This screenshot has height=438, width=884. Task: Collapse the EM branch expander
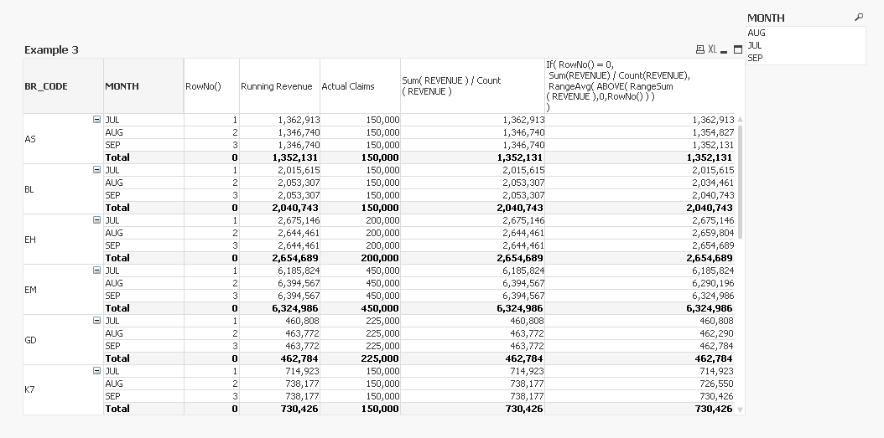pyautogui.click(x=97, y=271)
